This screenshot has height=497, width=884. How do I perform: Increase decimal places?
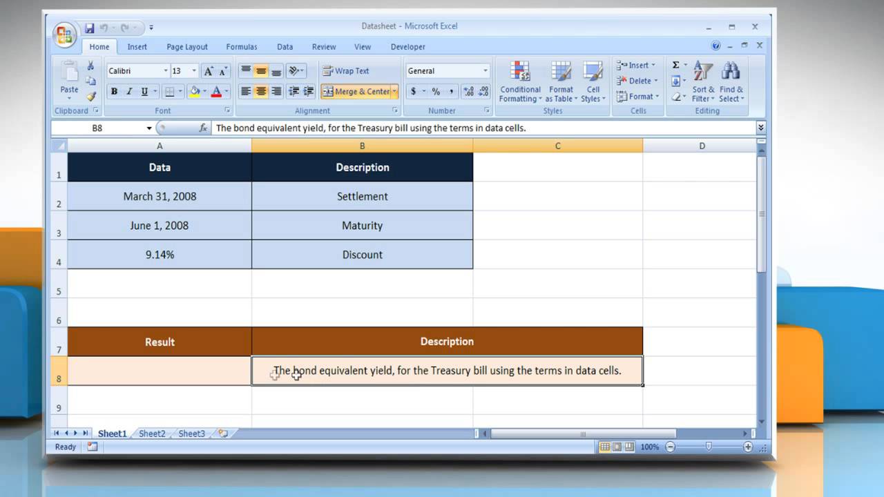point(468,91)
